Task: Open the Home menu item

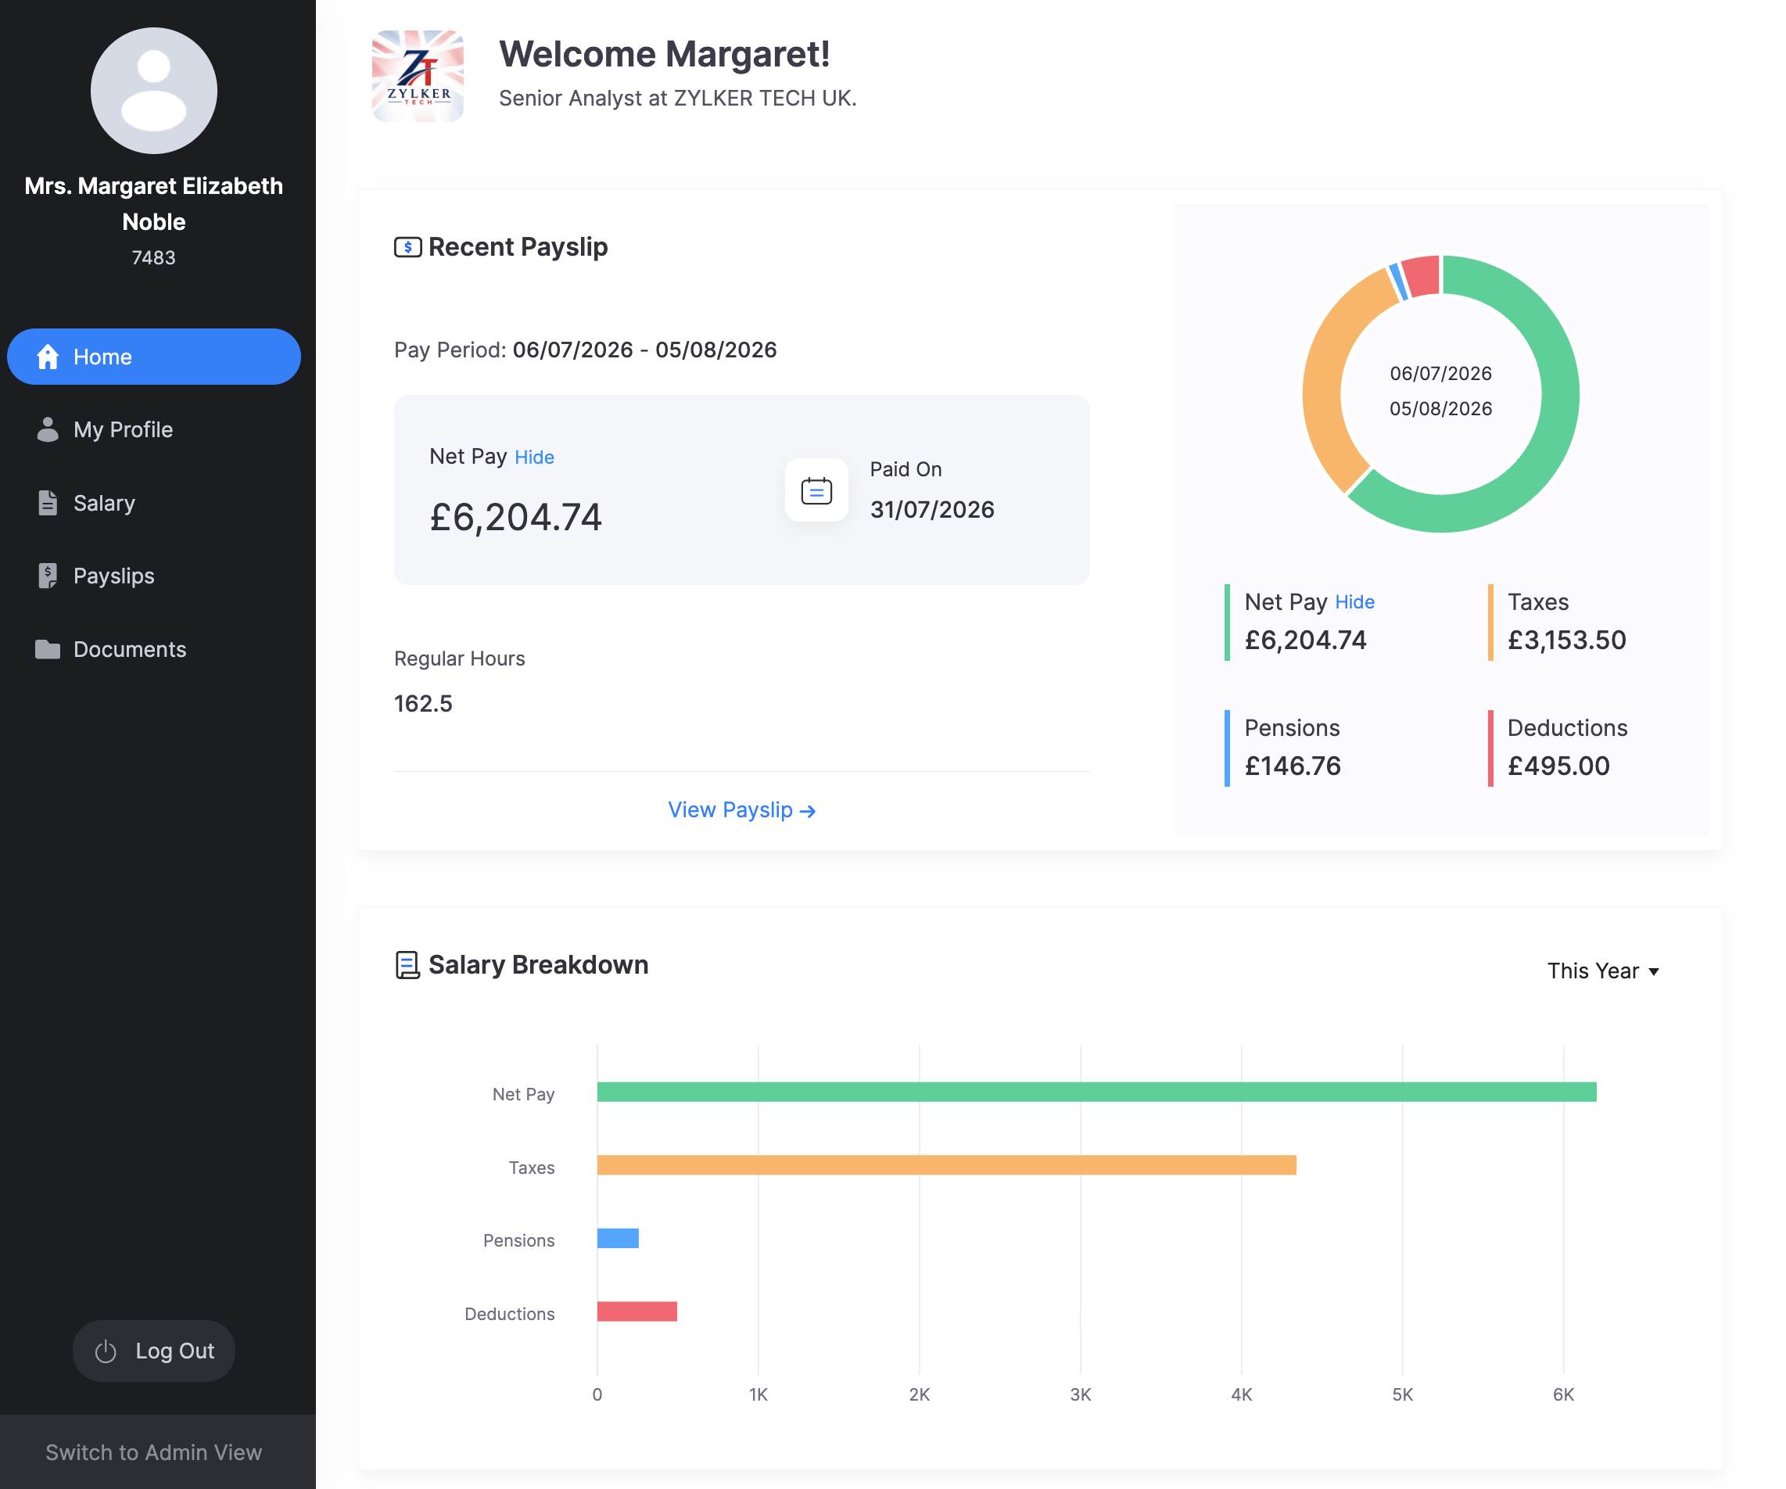Action: (x=154, y=357)
